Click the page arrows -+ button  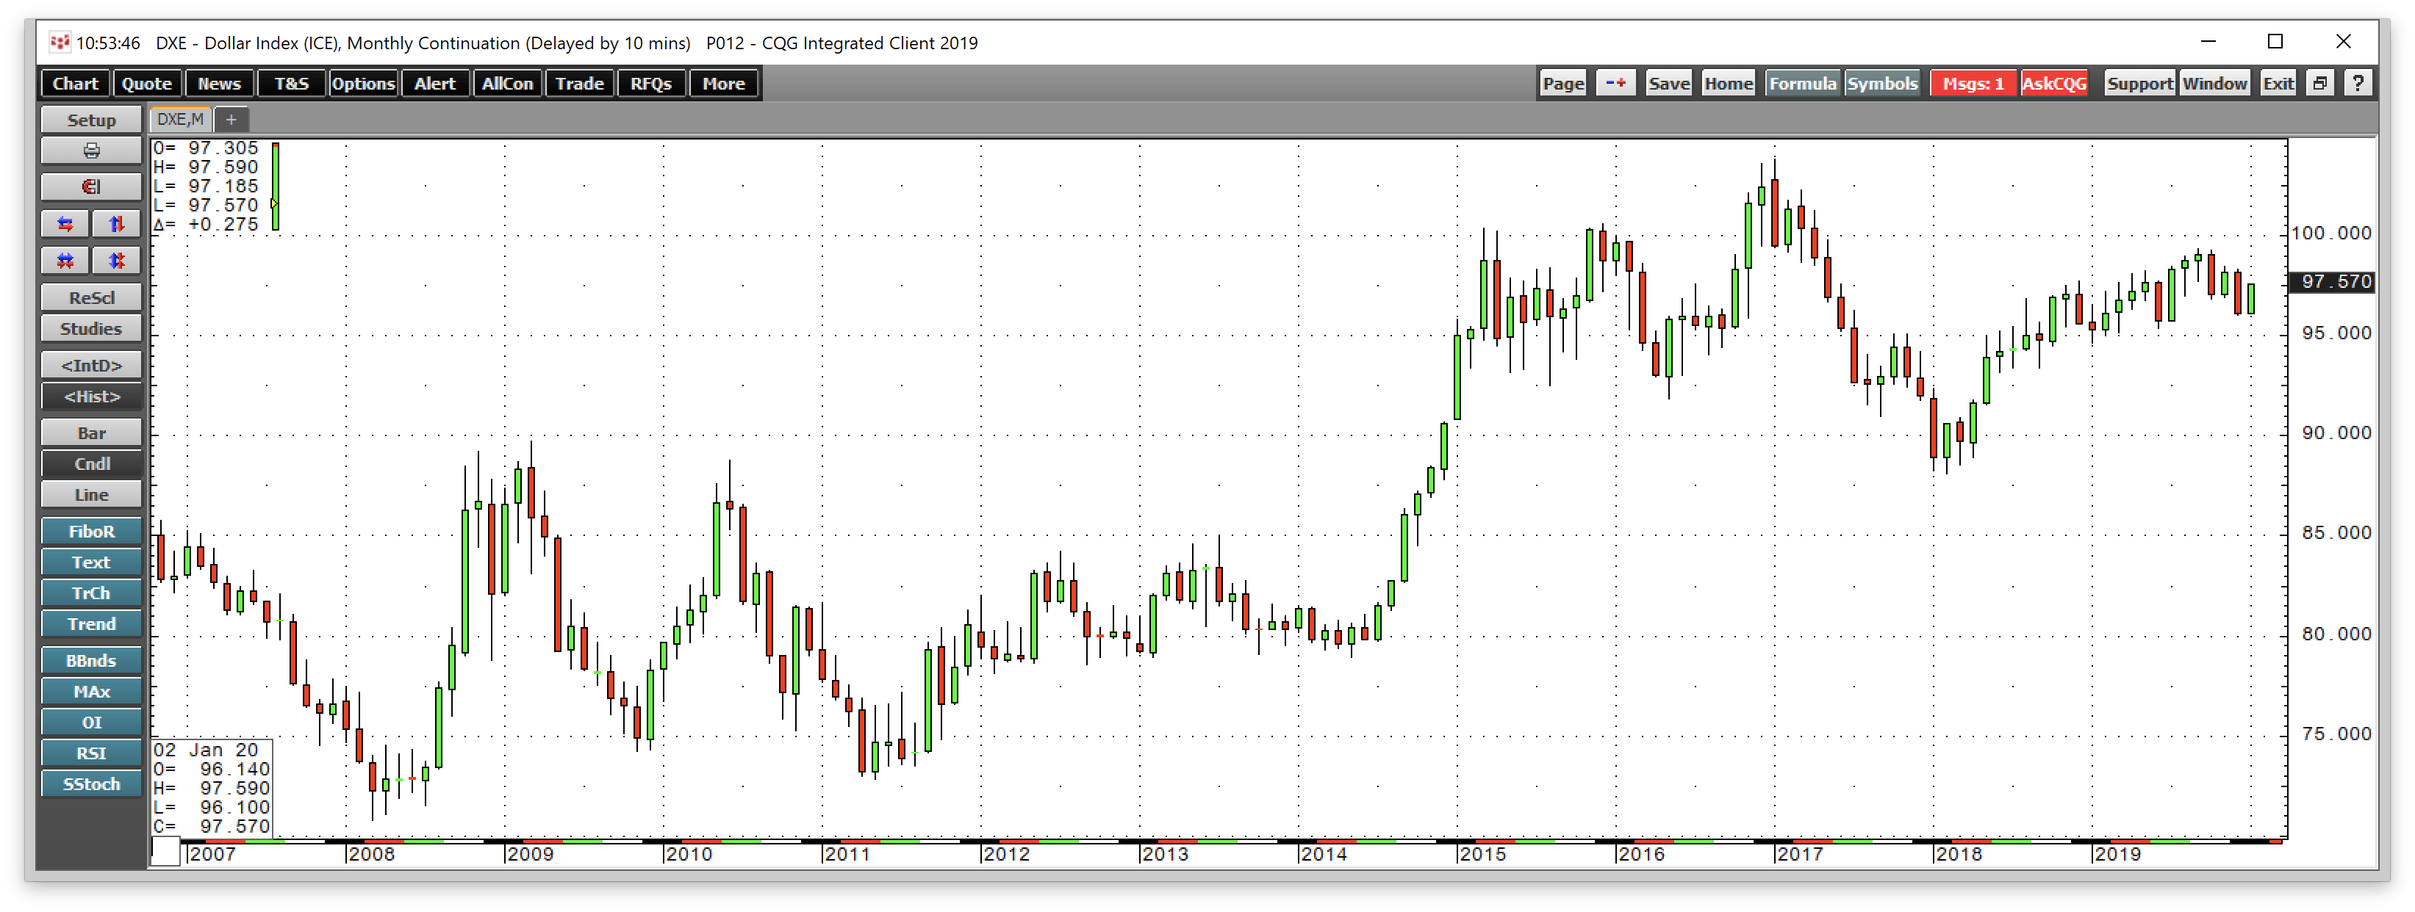point(1615,83)
